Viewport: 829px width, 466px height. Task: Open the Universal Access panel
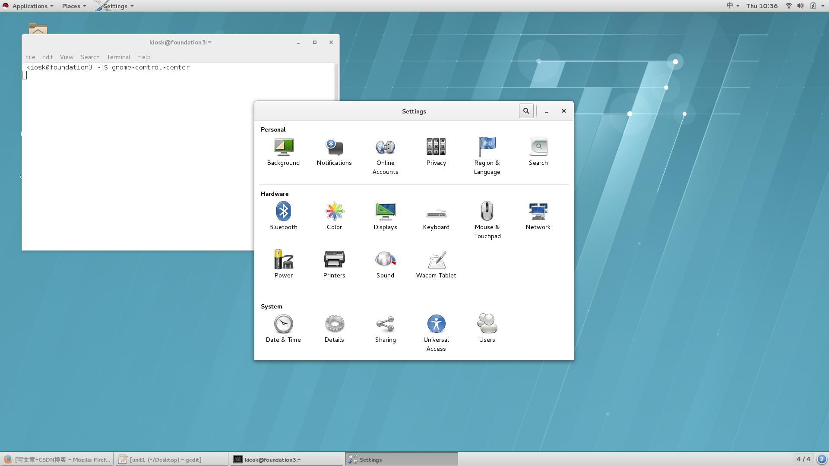[436, 324]
